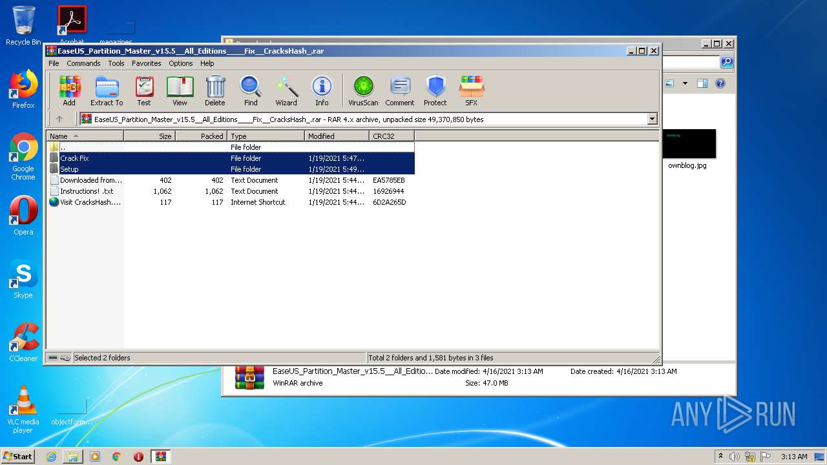The height and width of the screenshot is (465, 827).
Task: Click CRC32 value 6D2A265D
Action: point(389,202)
